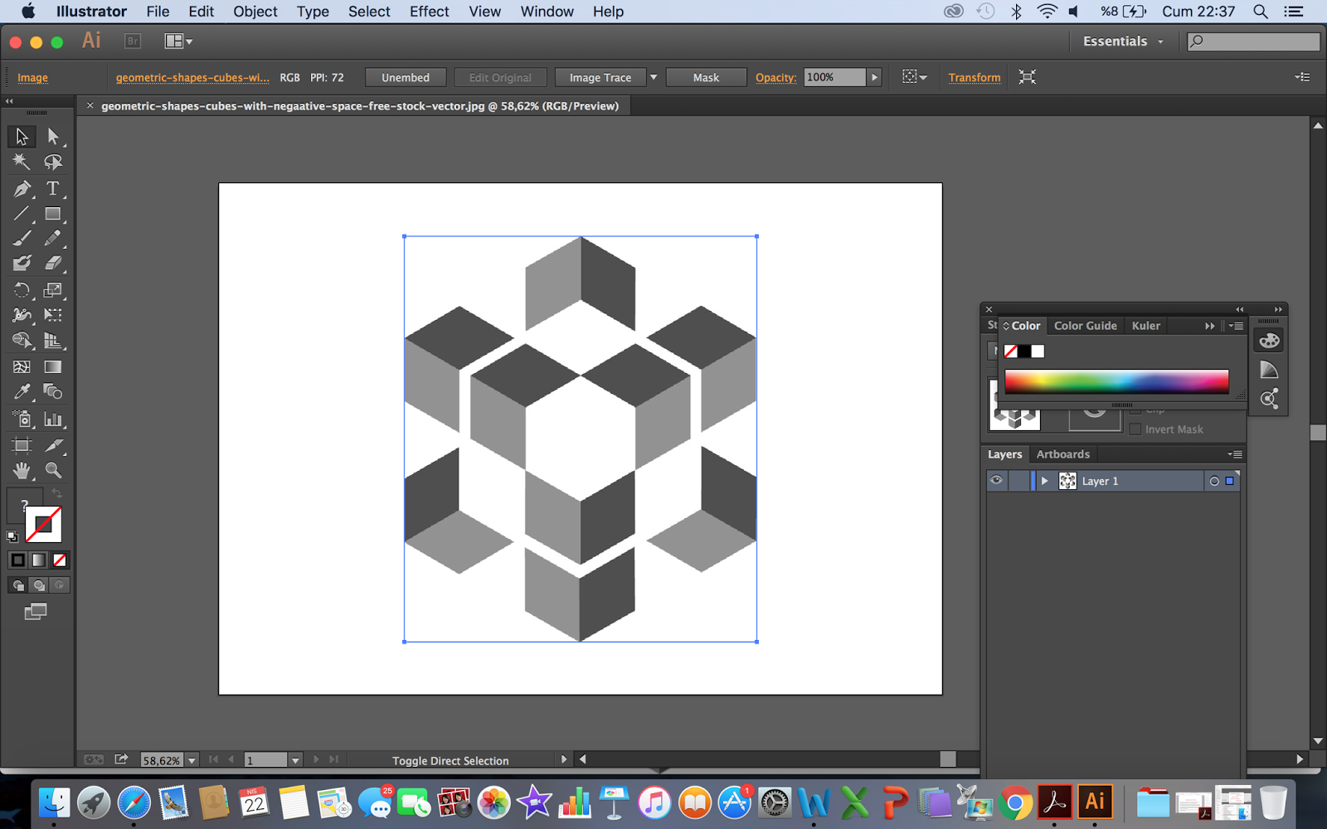Click the Transform link
The height and width of the screenshot is (829, 1327).
coord(975,77)
